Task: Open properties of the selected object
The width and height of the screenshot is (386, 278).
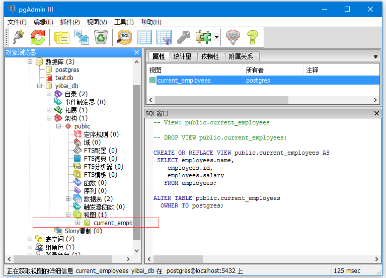Action: [61, 37]
